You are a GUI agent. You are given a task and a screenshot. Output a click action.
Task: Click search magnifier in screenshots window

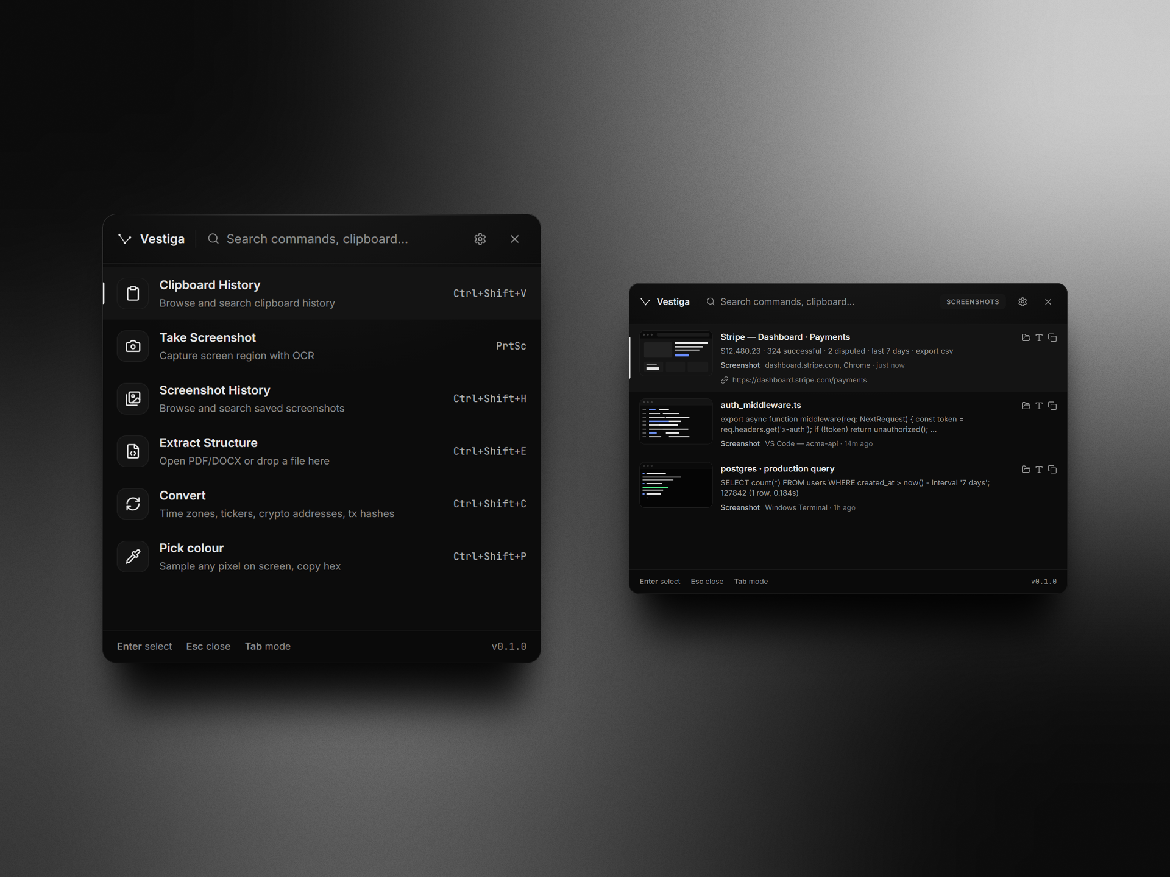(x=711, y=301)
